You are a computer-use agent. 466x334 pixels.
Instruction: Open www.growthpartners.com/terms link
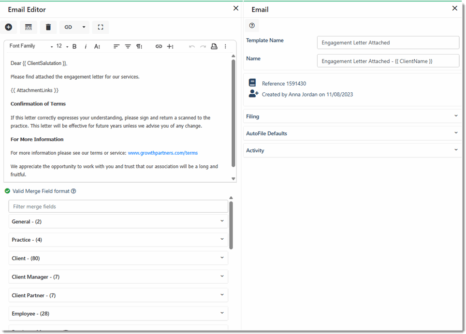pos(163,153)
